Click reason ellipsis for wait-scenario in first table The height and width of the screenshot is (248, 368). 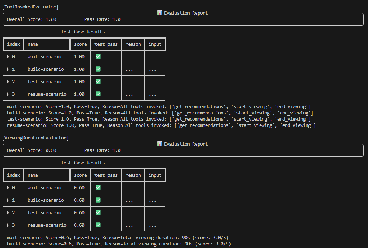(129, 57)
